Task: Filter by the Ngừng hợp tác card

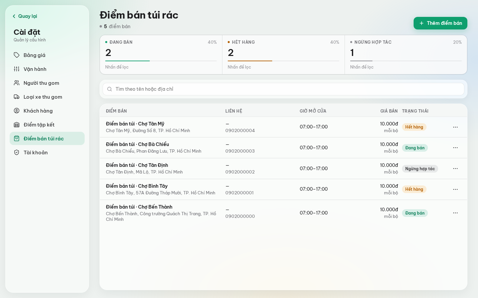Action: tap(406, 55)
